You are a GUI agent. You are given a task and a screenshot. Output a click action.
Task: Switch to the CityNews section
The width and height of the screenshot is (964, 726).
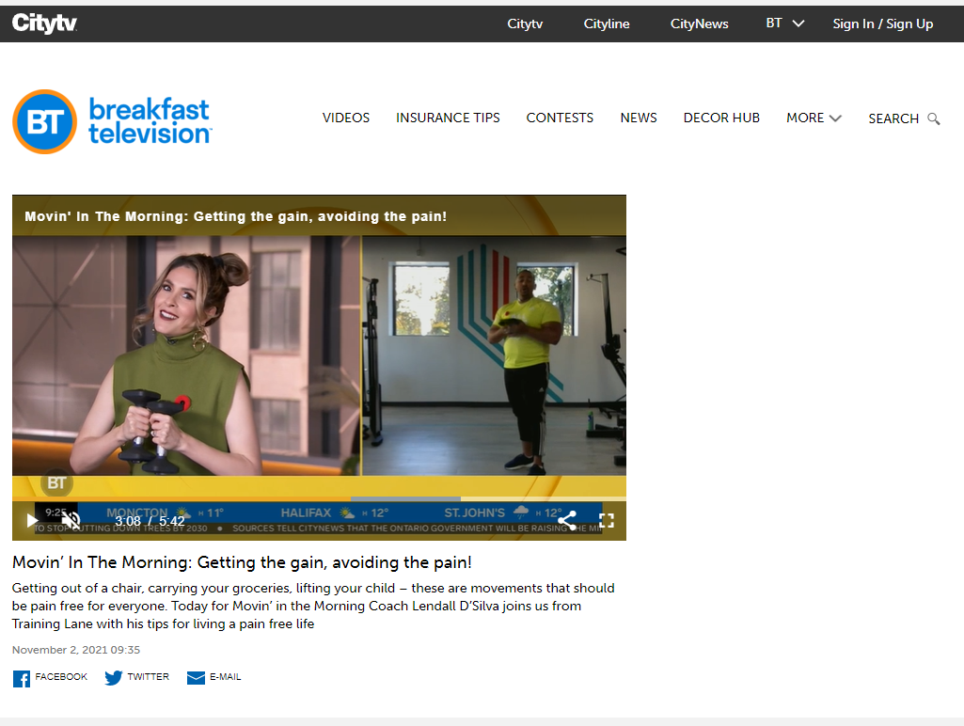[699, 24]
